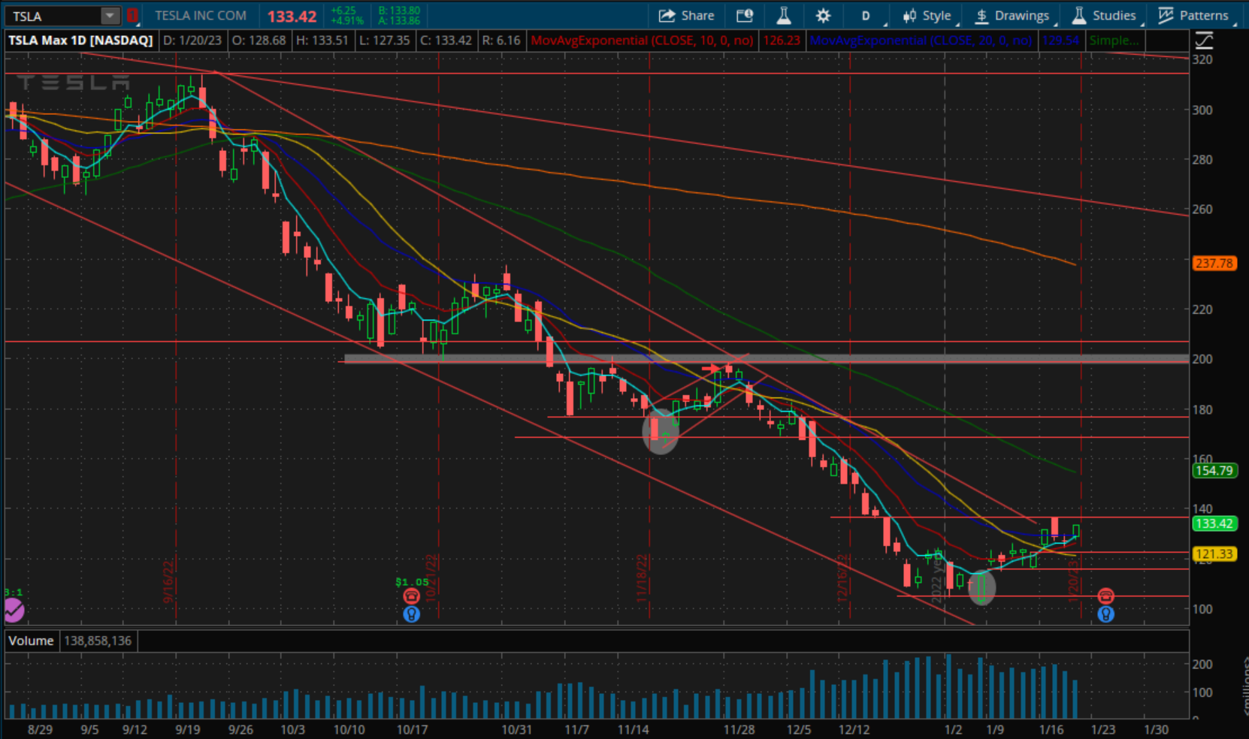The width and height of the screenshot is (1249, 739).
Task: Click the green 154.79 price bubble
Action: point(1214,471)
